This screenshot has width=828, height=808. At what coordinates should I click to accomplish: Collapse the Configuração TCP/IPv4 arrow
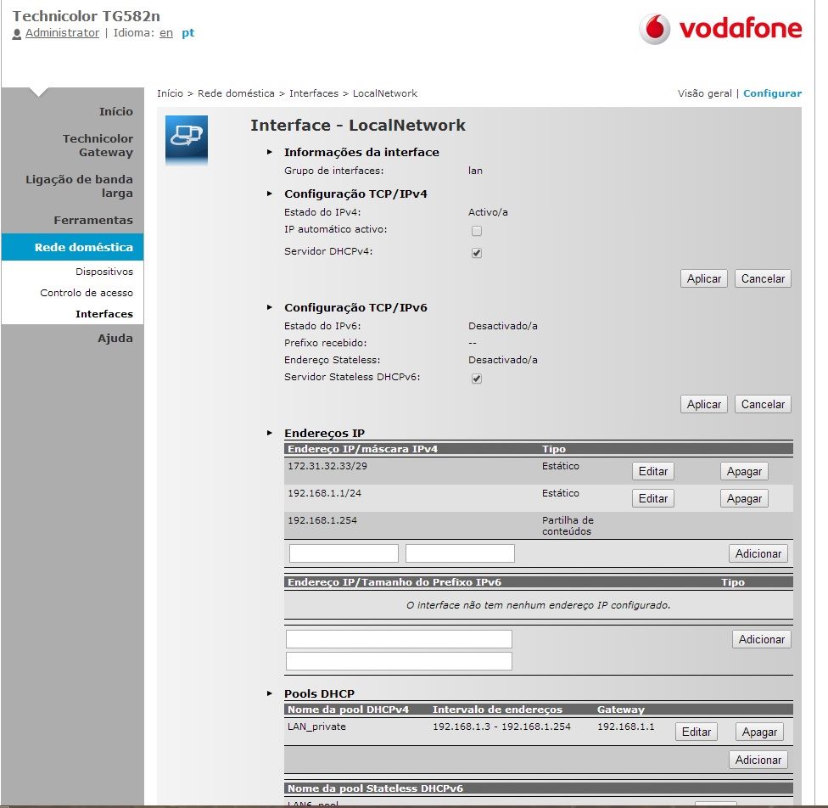tap(270, 194)
